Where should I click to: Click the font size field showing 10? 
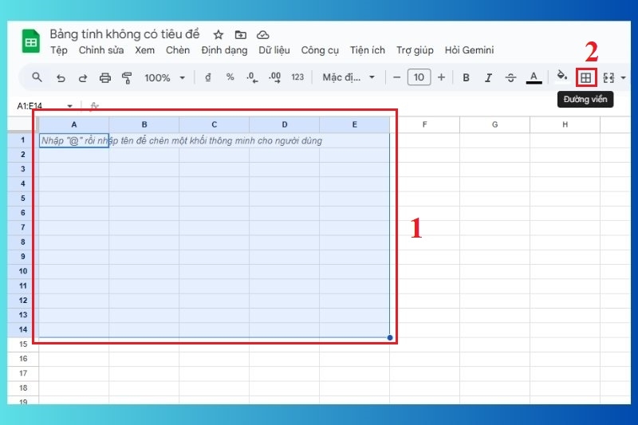click(x=419, y=77)
